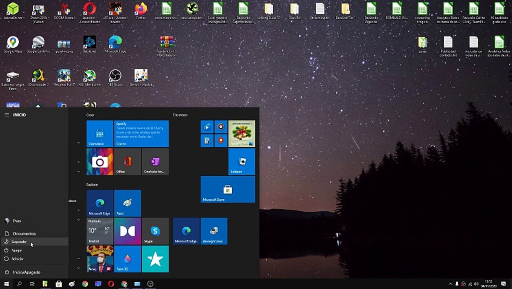Expand the chevron beside the Camera tile
The image size is (512, 289).
[78, 162]
